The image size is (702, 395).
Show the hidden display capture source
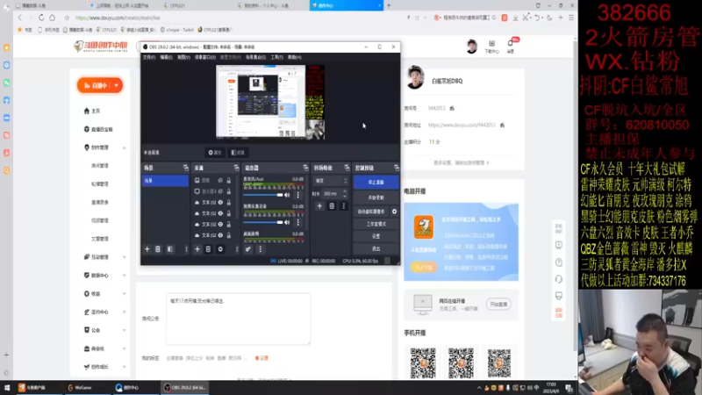[220, 191]
